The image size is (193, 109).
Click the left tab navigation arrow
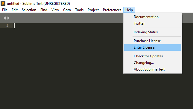click(4, 18)
